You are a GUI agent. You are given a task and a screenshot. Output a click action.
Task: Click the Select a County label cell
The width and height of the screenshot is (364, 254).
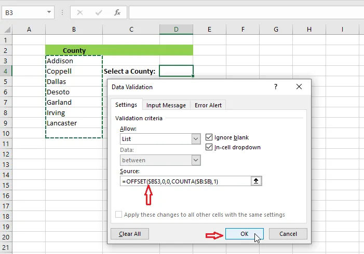pos(131,71)
